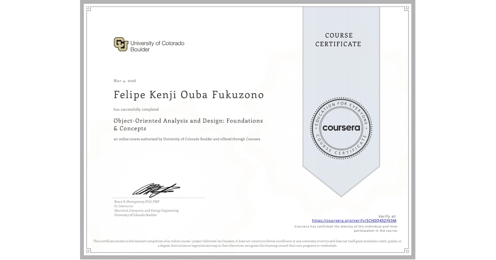Viewport: 496px width, 260px height.
Task: Click the 'University of Colorado Boulder' wordmark text
Action: pyautogui.click(x=157, y=46)
